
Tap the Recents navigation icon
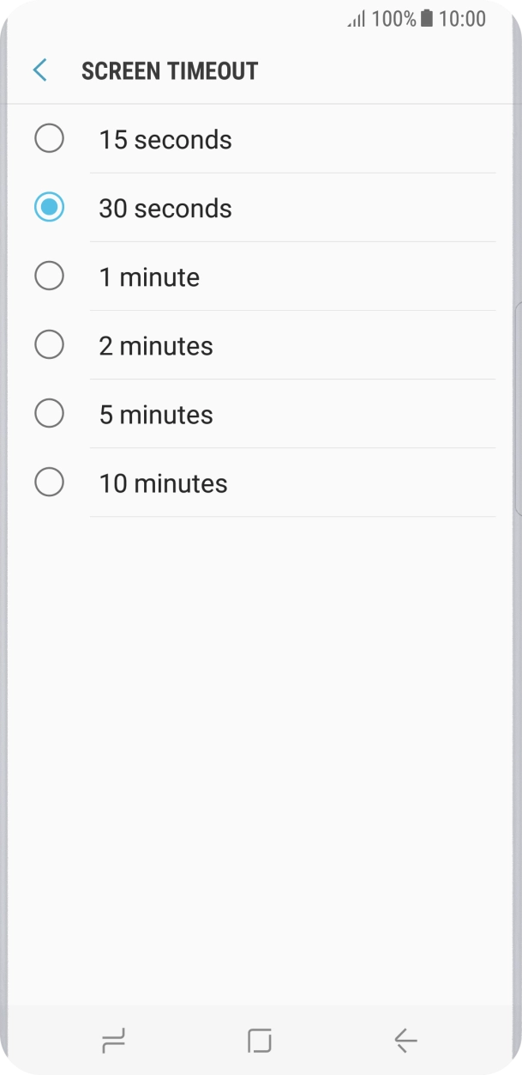click(112, 1039)
